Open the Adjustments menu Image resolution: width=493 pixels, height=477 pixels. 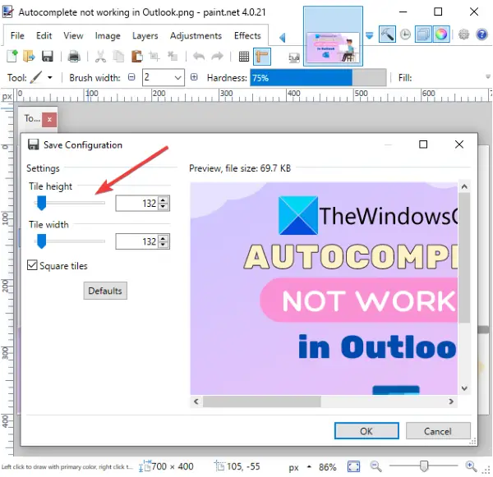(x=196, y=36)
